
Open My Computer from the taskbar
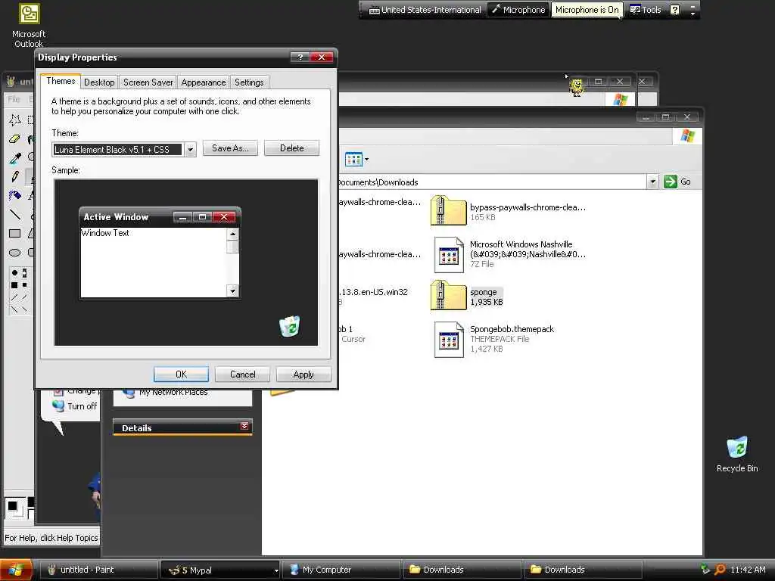[x=340, y=570]
